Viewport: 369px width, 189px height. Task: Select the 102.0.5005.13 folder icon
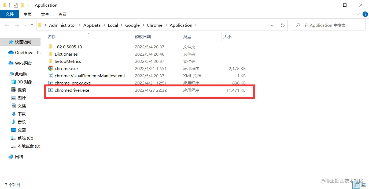click(50, 47)
